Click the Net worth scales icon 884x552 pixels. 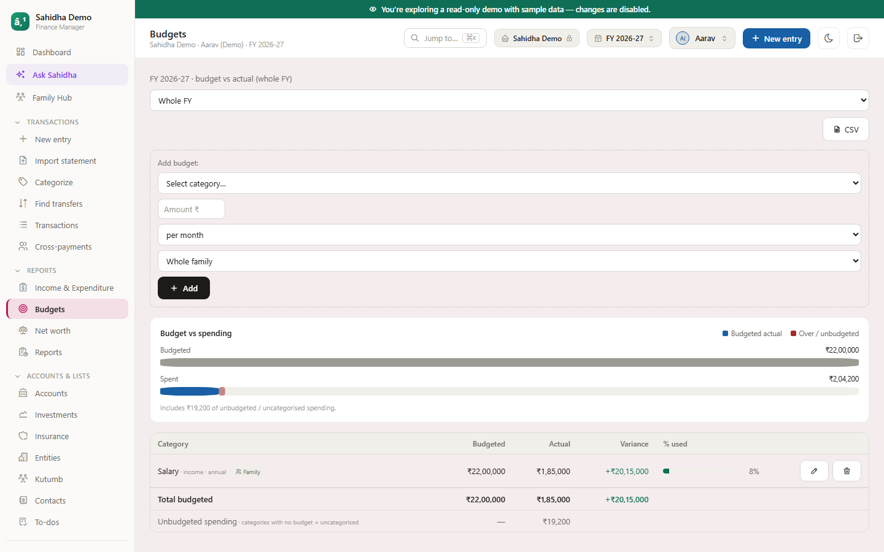23,331
